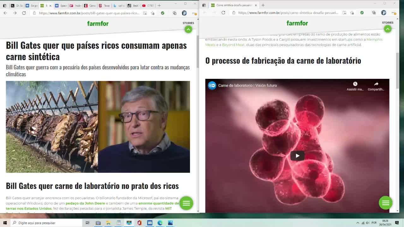The height and width of the screenshot is (227, 404).
Task: Open Collections in the left browser toolbar
Action: (175, 13)
